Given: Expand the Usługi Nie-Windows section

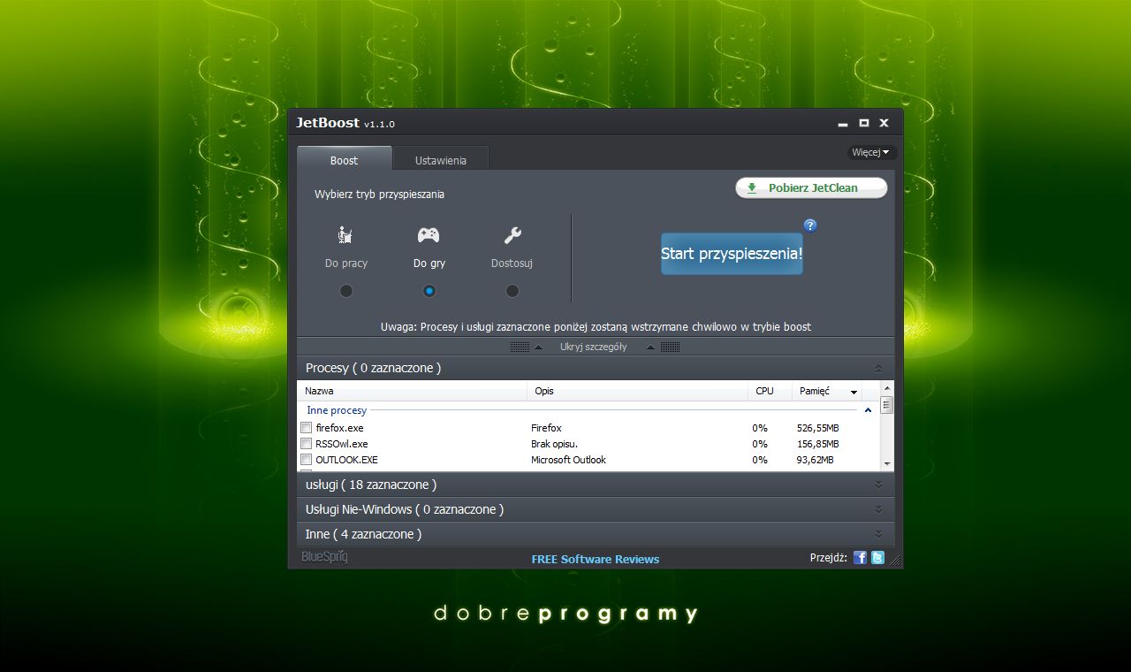Looking at the screenshot, I should 878,509.
